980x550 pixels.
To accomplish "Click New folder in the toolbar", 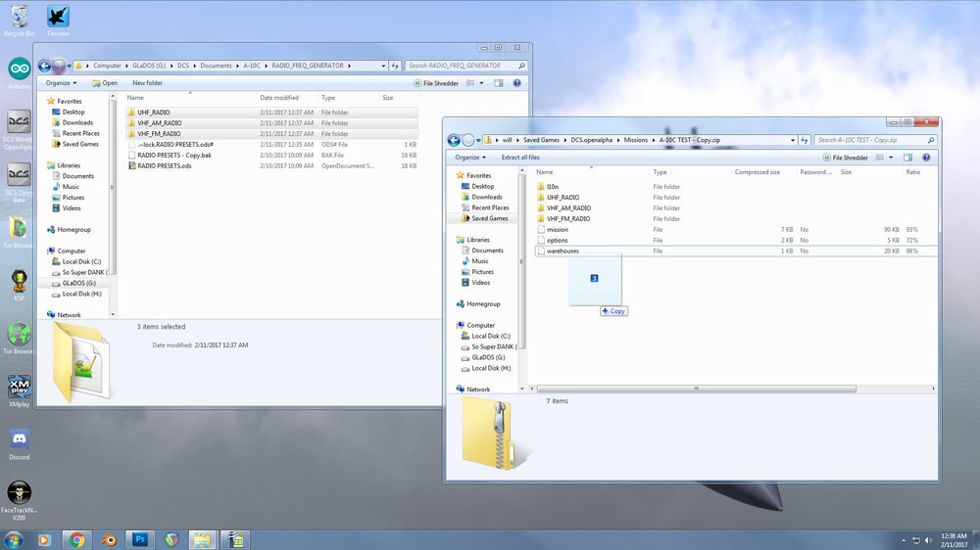I will pyautogui.click(x=147, y=83).
